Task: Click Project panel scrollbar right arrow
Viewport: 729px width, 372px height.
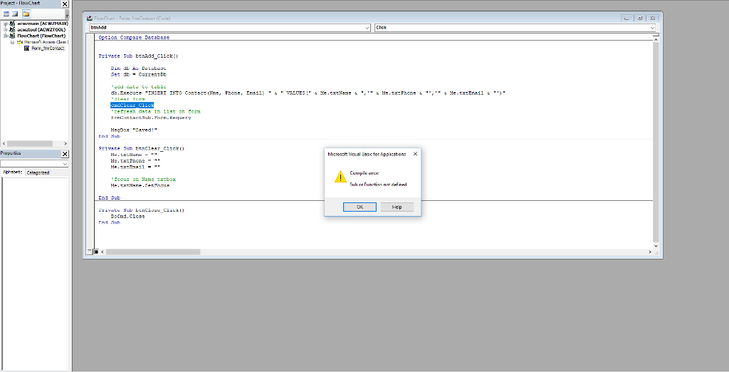Action: pyautogui.click(x=65, y=144)
